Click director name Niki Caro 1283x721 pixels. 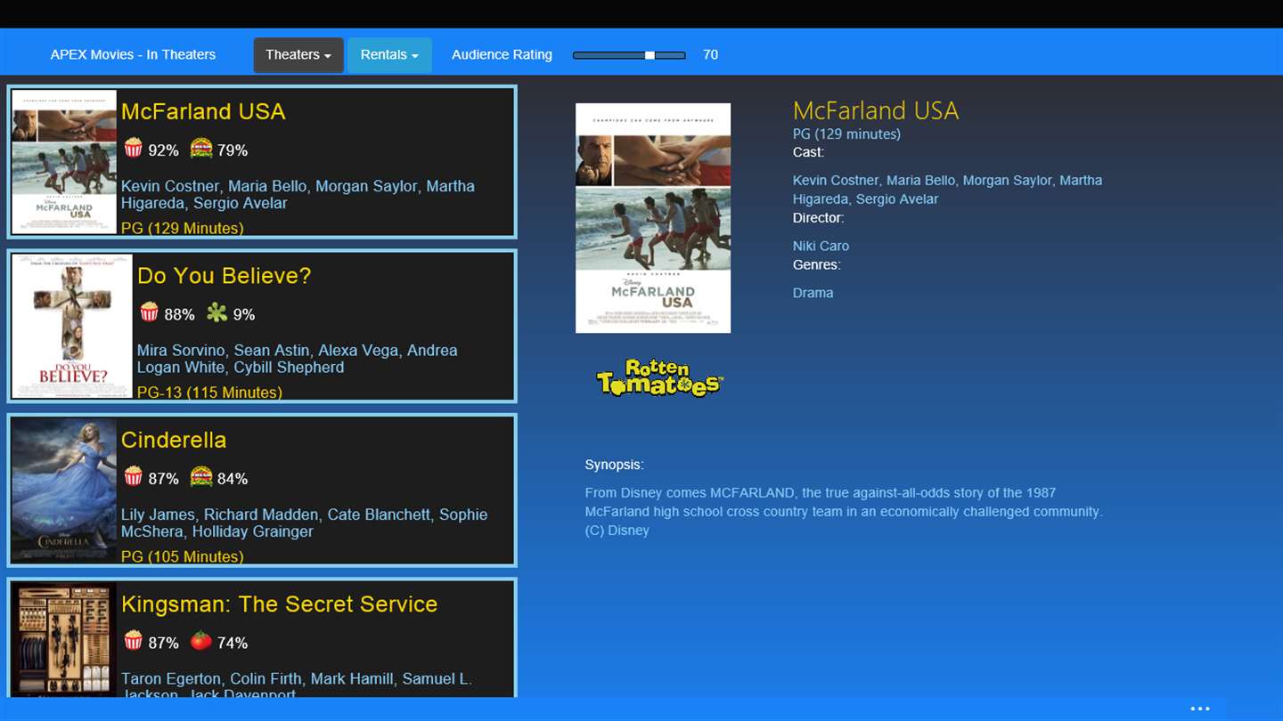coord(821,246)
